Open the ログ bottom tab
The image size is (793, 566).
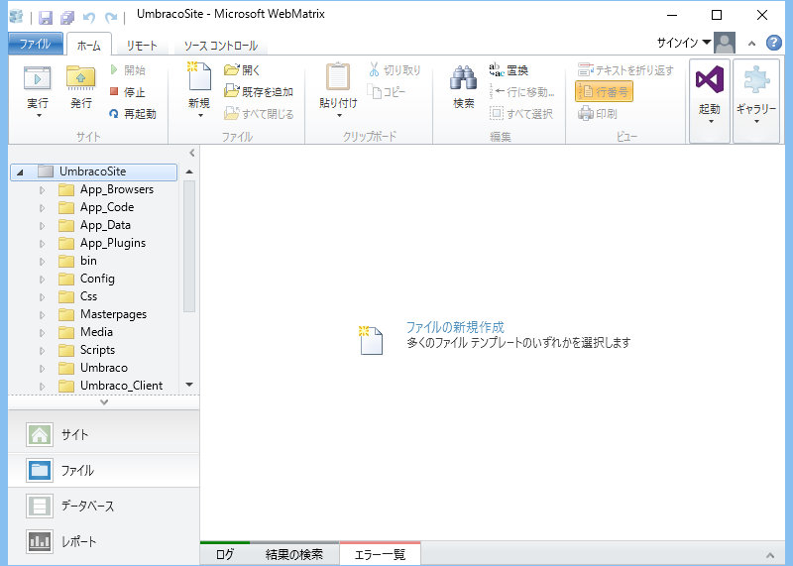[x=225, y=554]
